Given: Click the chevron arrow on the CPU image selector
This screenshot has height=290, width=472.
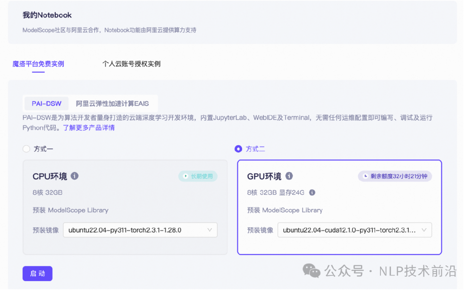Looking at the screenshot, I should (210, 230).
